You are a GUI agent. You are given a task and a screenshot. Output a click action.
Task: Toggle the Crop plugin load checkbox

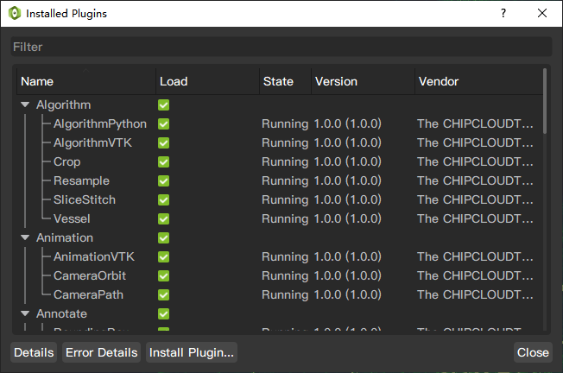pyautogui.click(x=164, y=162)
